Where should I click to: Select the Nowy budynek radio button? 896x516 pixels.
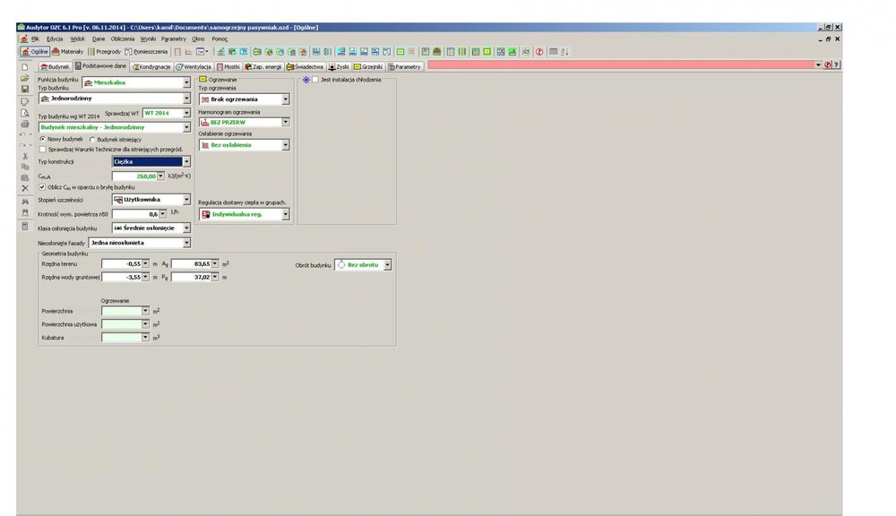[x=43, y=141]
